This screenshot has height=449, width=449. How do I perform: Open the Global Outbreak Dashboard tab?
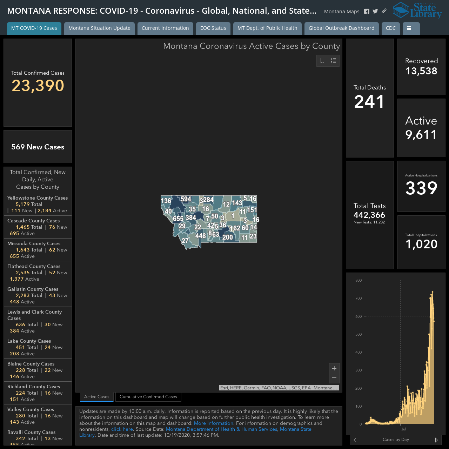coord(342,28)
